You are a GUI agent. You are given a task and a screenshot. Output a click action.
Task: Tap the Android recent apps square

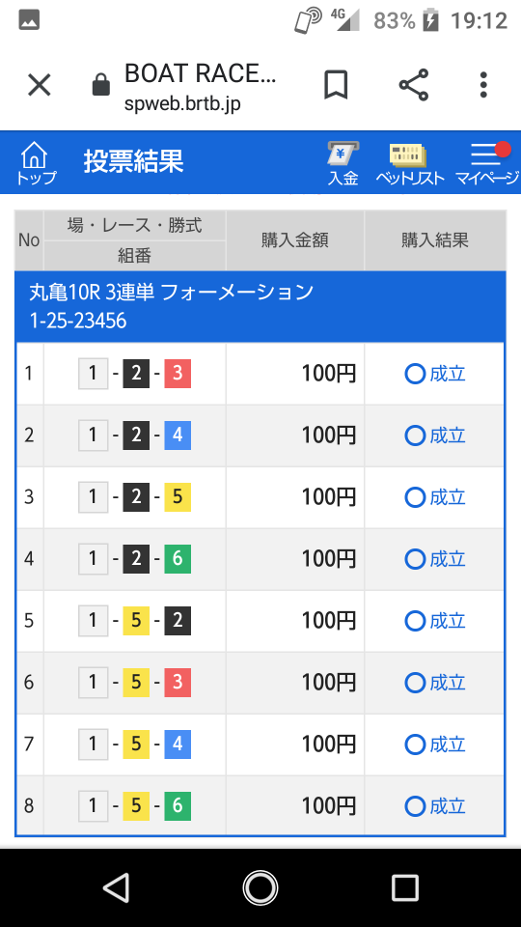404,887
